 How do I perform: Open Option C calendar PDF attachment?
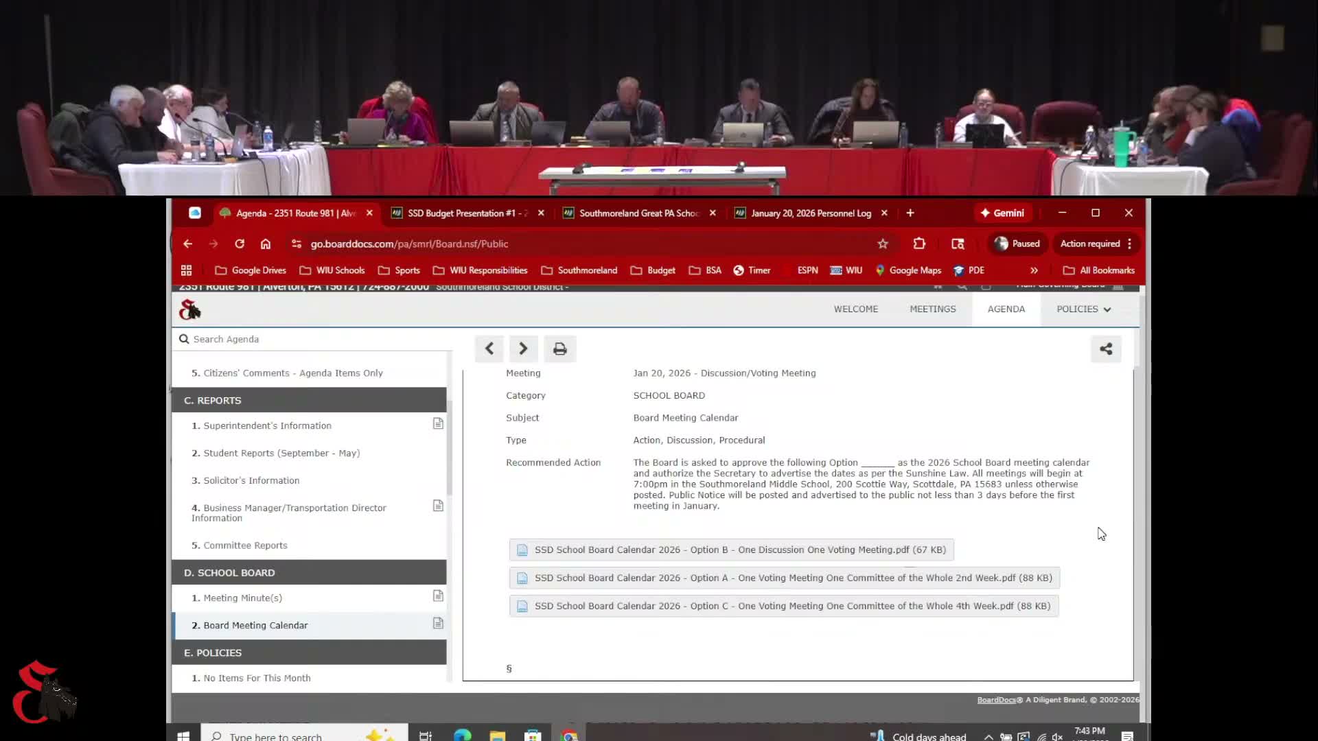tap(783, 606)
